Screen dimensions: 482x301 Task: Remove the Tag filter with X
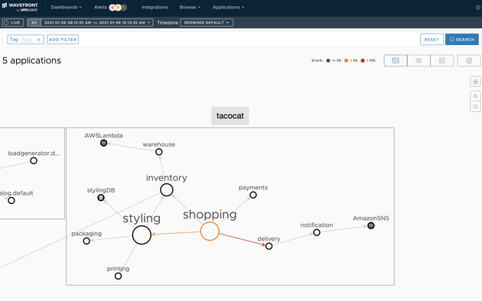click(39, 40)
